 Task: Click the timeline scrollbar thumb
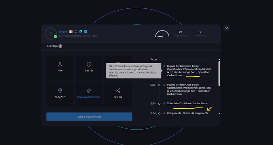click(219, 73)
